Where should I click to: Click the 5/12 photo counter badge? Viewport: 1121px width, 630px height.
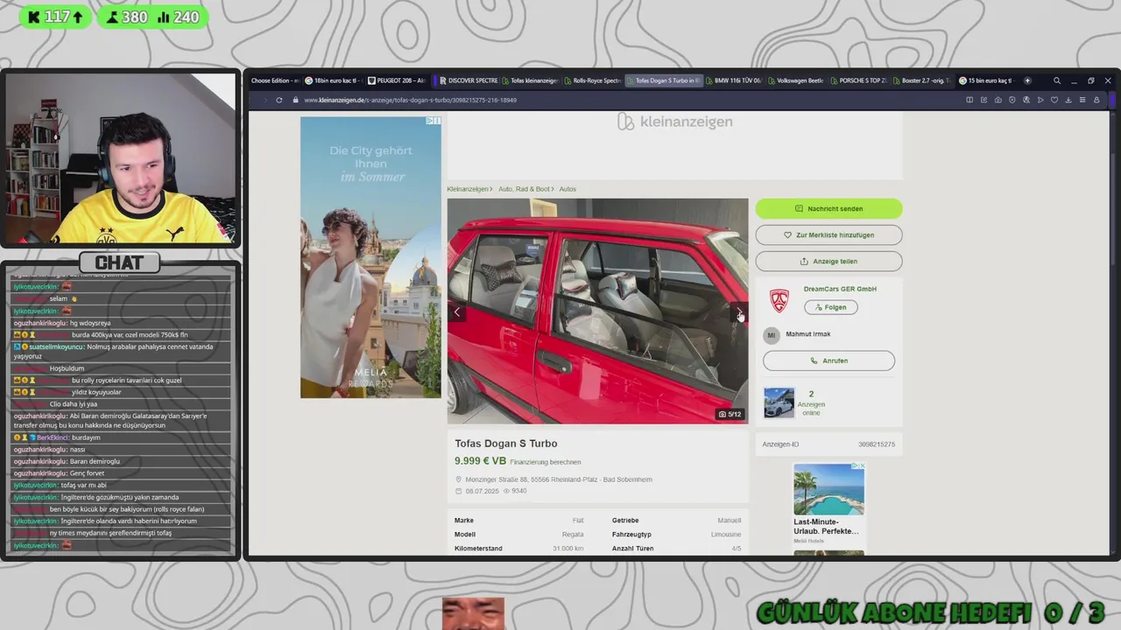click(730, 414)
